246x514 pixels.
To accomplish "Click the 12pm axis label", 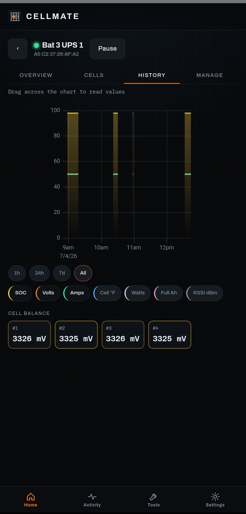I will (x=167, y=248).
